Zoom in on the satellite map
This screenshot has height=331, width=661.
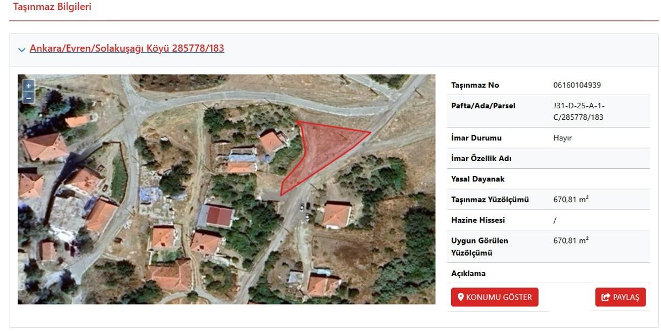tap(28, 86)
